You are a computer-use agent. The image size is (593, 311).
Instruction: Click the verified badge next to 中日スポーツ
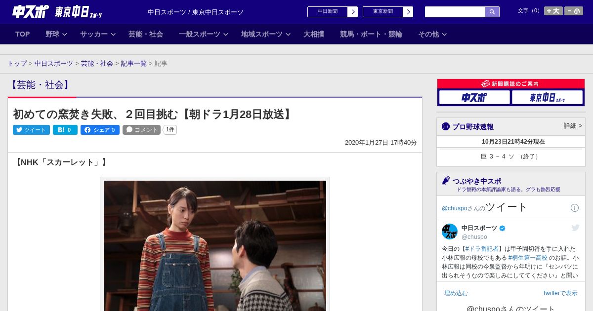click(x=503, y=228)
